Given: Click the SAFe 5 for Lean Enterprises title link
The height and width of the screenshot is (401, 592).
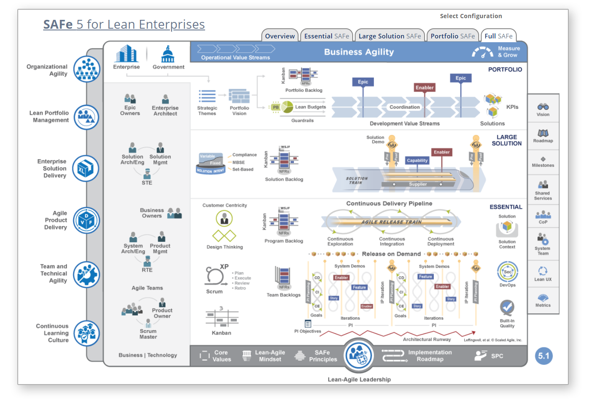Looking at the screenshot, I should (x=124, y=24).
